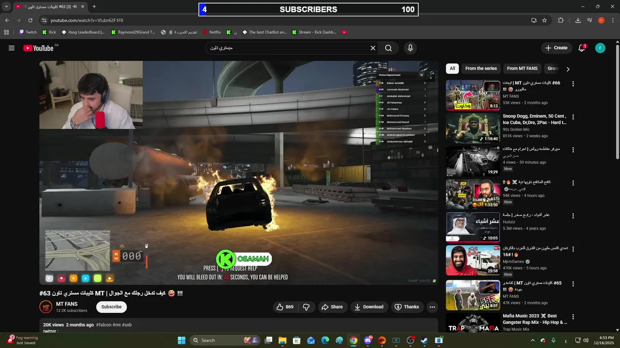Open Chrome extensions puzzle icon

pos(561,20)
